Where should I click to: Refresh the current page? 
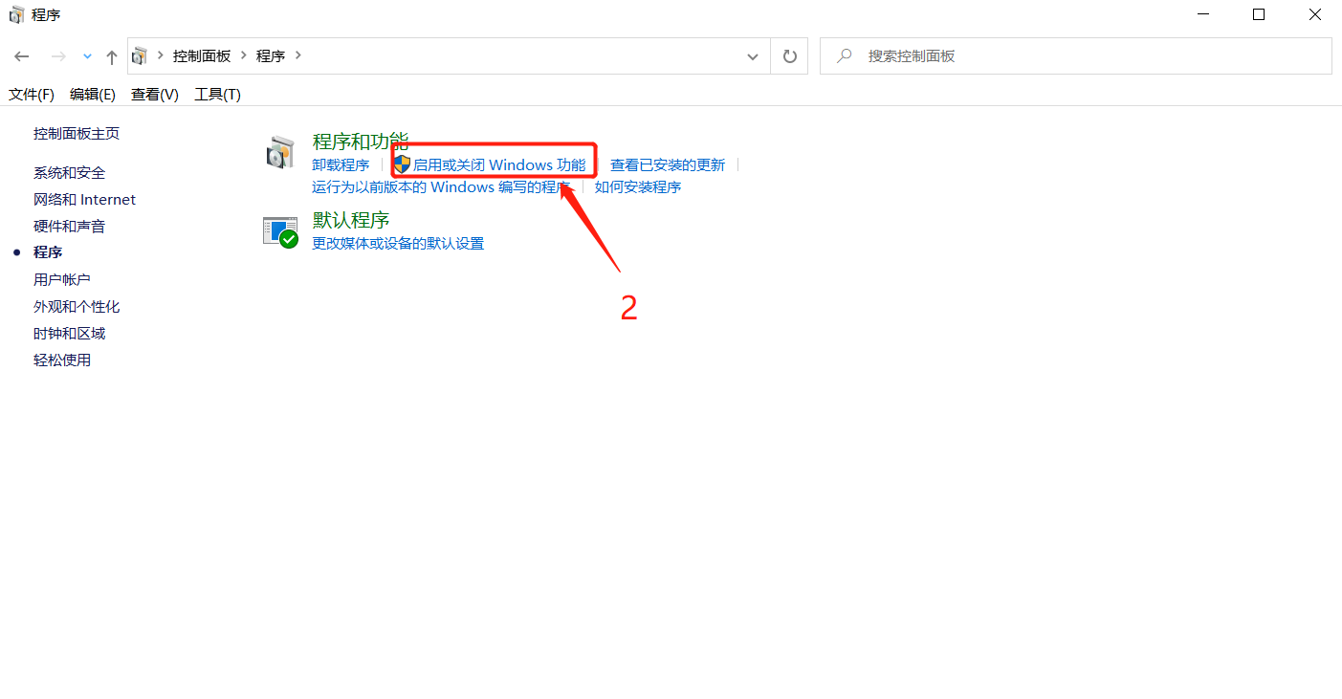[x=789, y=56]
